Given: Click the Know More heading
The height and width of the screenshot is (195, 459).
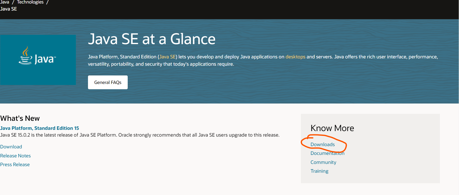Looking at the screenshot, I should coord(332,128).
